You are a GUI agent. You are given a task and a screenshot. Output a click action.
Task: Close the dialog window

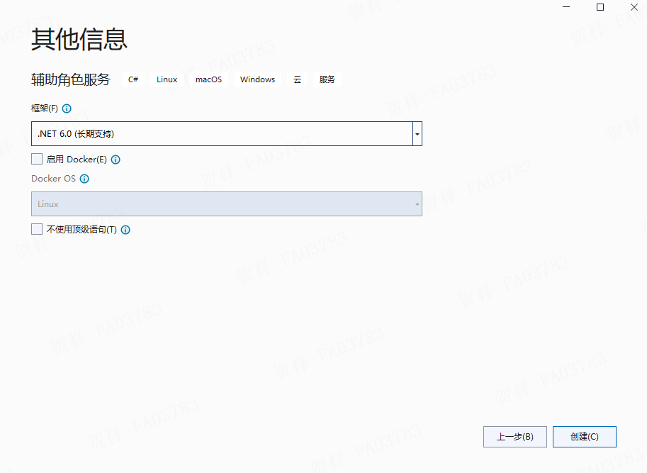[634, 7]
